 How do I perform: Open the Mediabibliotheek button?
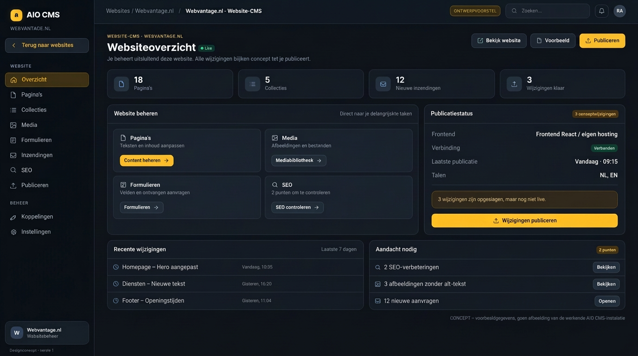[299, 160]
